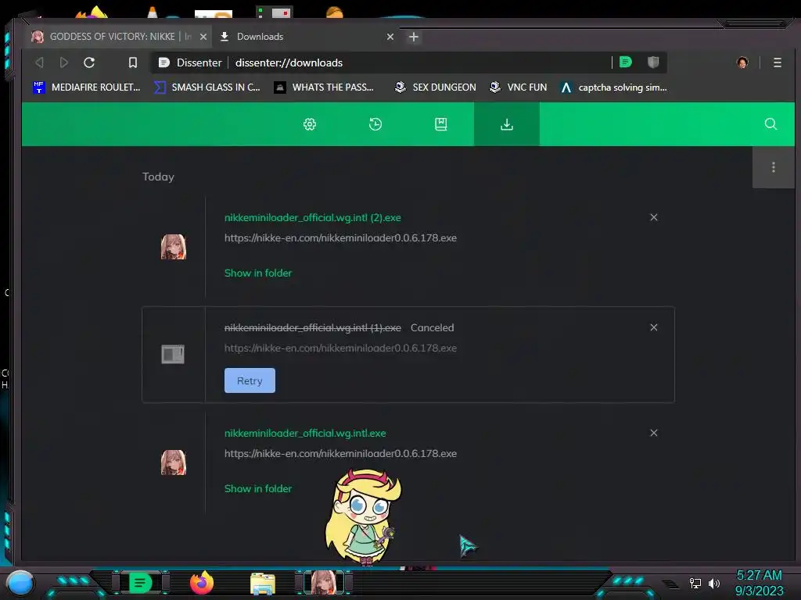Search downloads with the magnifier icon
Image resolution: width=801 pixels, height=600 pixels.
click(x=770, y=124)
